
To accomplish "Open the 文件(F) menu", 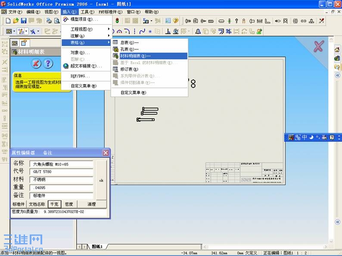I will click(x=15, y=12).
